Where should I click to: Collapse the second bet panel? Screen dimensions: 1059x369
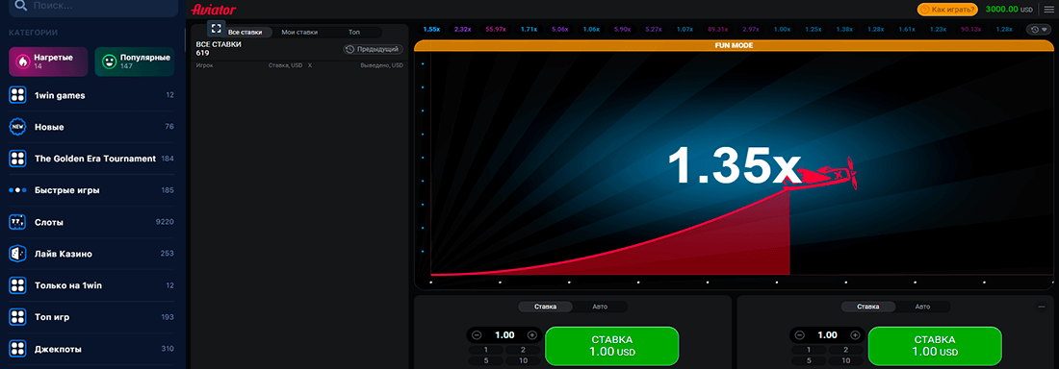click(1041, 307)
